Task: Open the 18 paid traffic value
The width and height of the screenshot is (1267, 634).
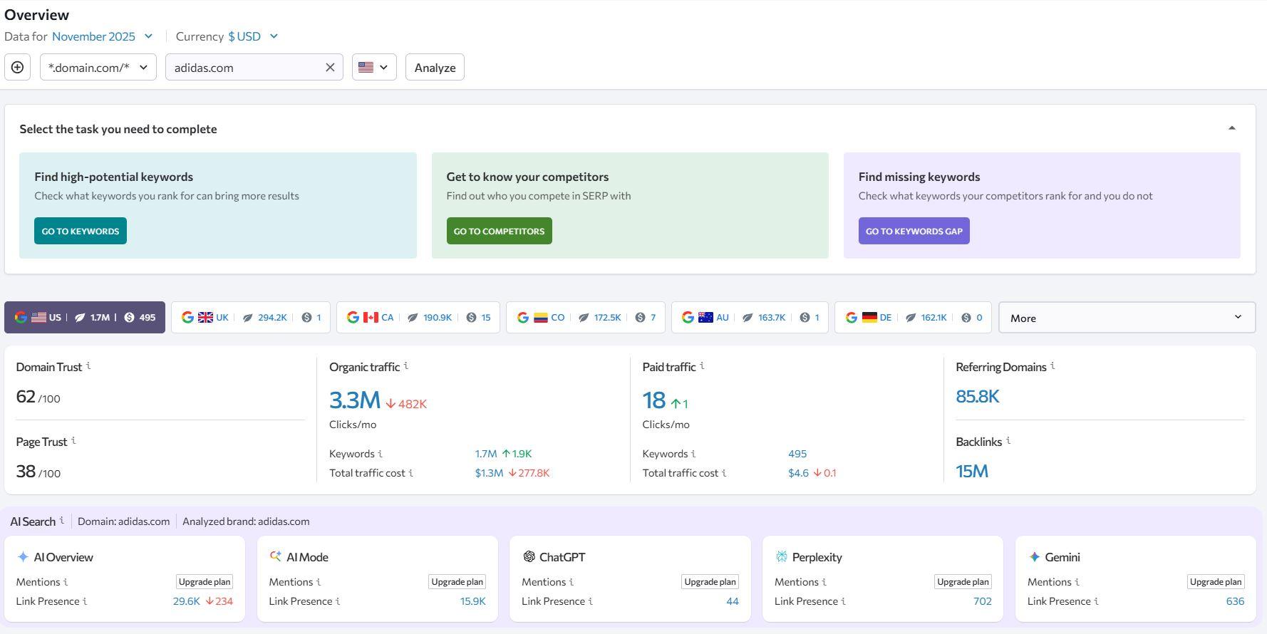Action: (x=653, y=400)
